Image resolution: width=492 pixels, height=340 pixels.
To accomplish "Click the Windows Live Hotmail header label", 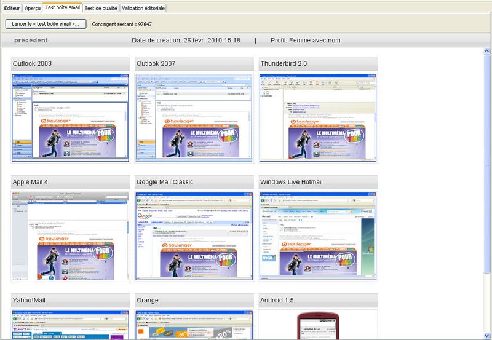I will tap(291, 182).
